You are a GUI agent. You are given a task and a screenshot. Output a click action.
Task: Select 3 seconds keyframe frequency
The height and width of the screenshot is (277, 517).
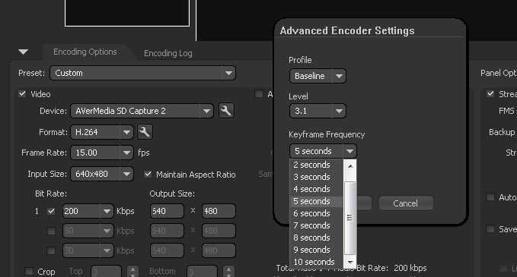(317, 177)
